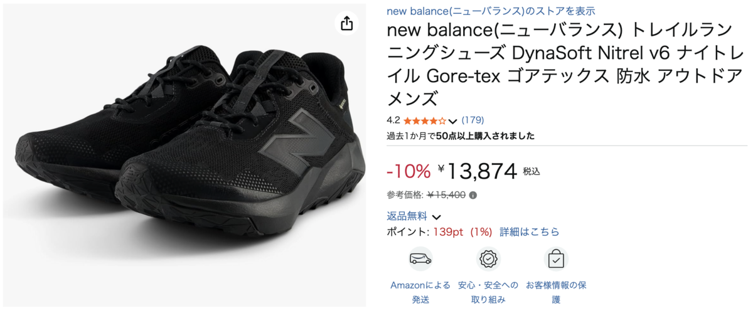Open the お客様情報の保護 link
This screenshot has height=313, width=753.
[556, 292]
